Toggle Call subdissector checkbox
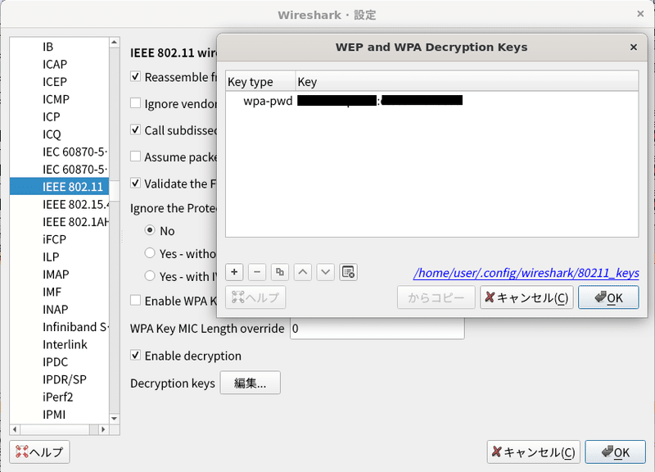655x472 pixels. 135,129
